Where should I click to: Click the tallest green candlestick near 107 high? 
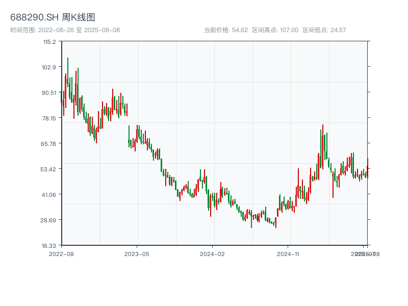point(68,72)
